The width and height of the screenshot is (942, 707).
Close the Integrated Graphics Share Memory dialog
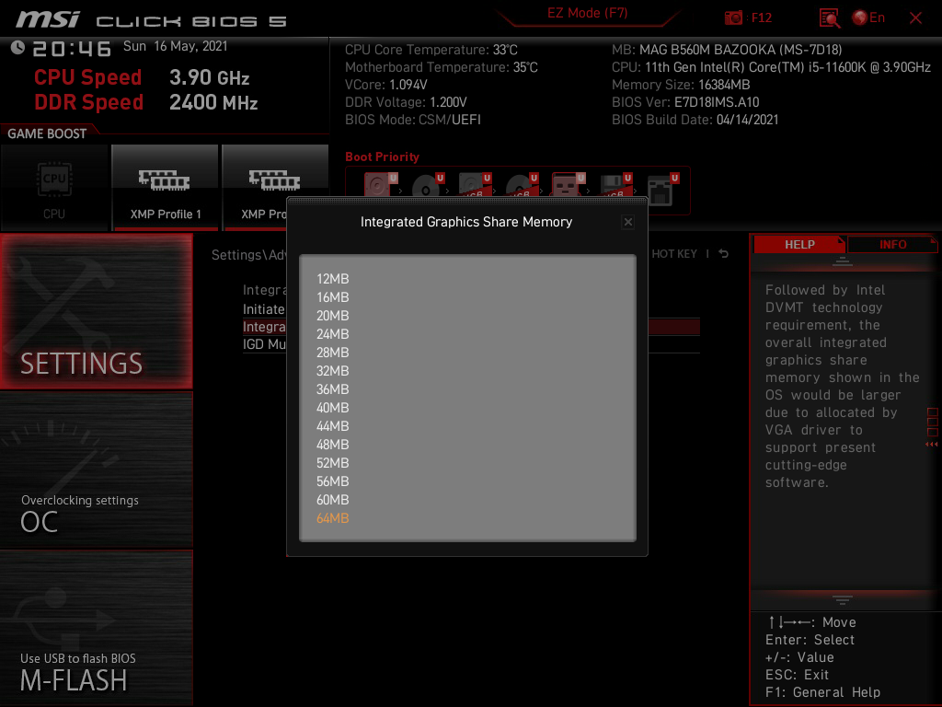(627, 222)
